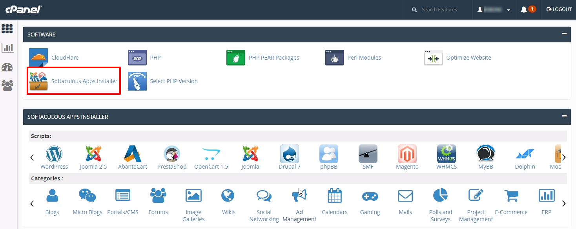Open the Mails category icon
Screen dimensions: 576x229
point(405,195)
